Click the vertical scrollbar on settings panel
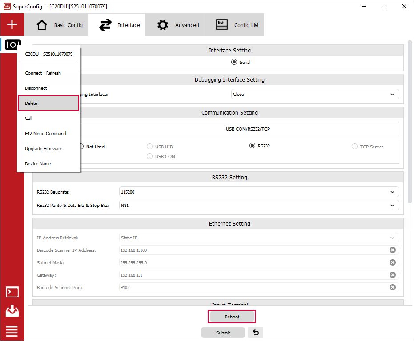 (410, 120)
